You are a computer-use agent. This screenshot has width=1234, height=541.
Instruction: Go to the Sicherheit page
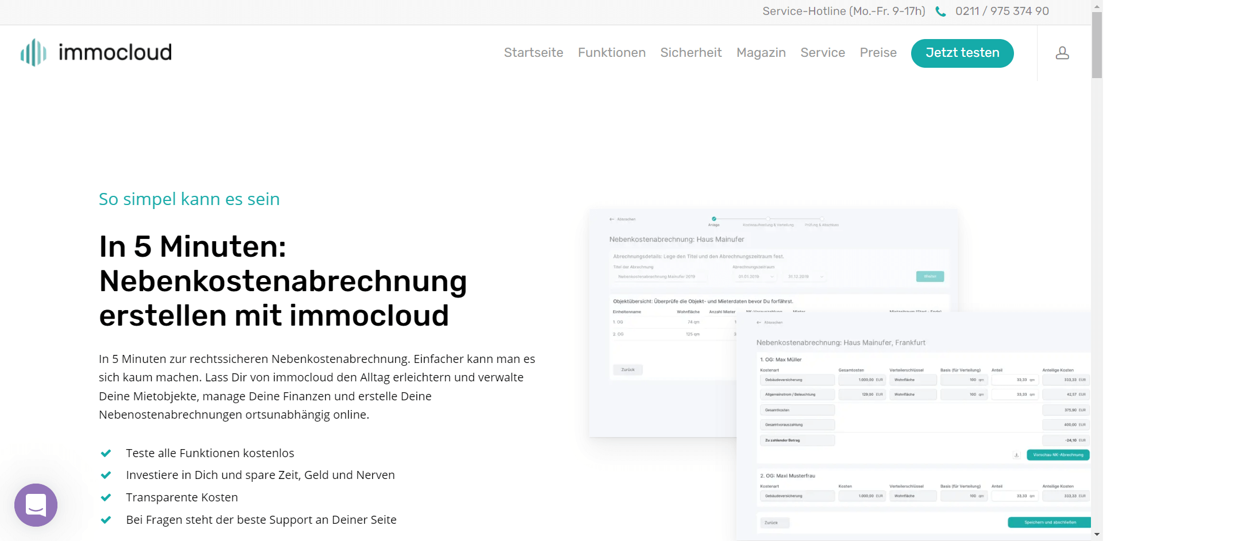pos(691,53)
